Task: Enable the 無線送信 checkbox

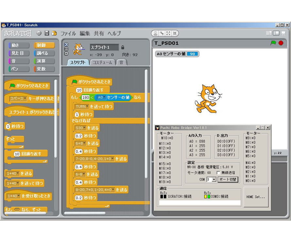Action: click(218, 173)
